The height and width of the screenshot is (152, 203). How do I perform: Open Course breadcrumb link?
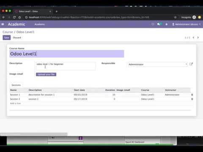pos(8,32)
